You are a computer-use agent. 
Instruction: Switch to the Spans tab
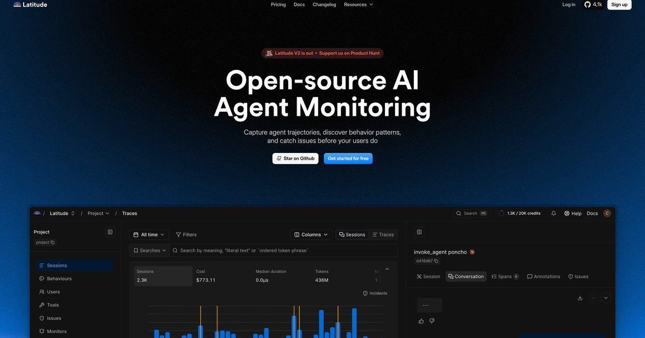point(505,276)
